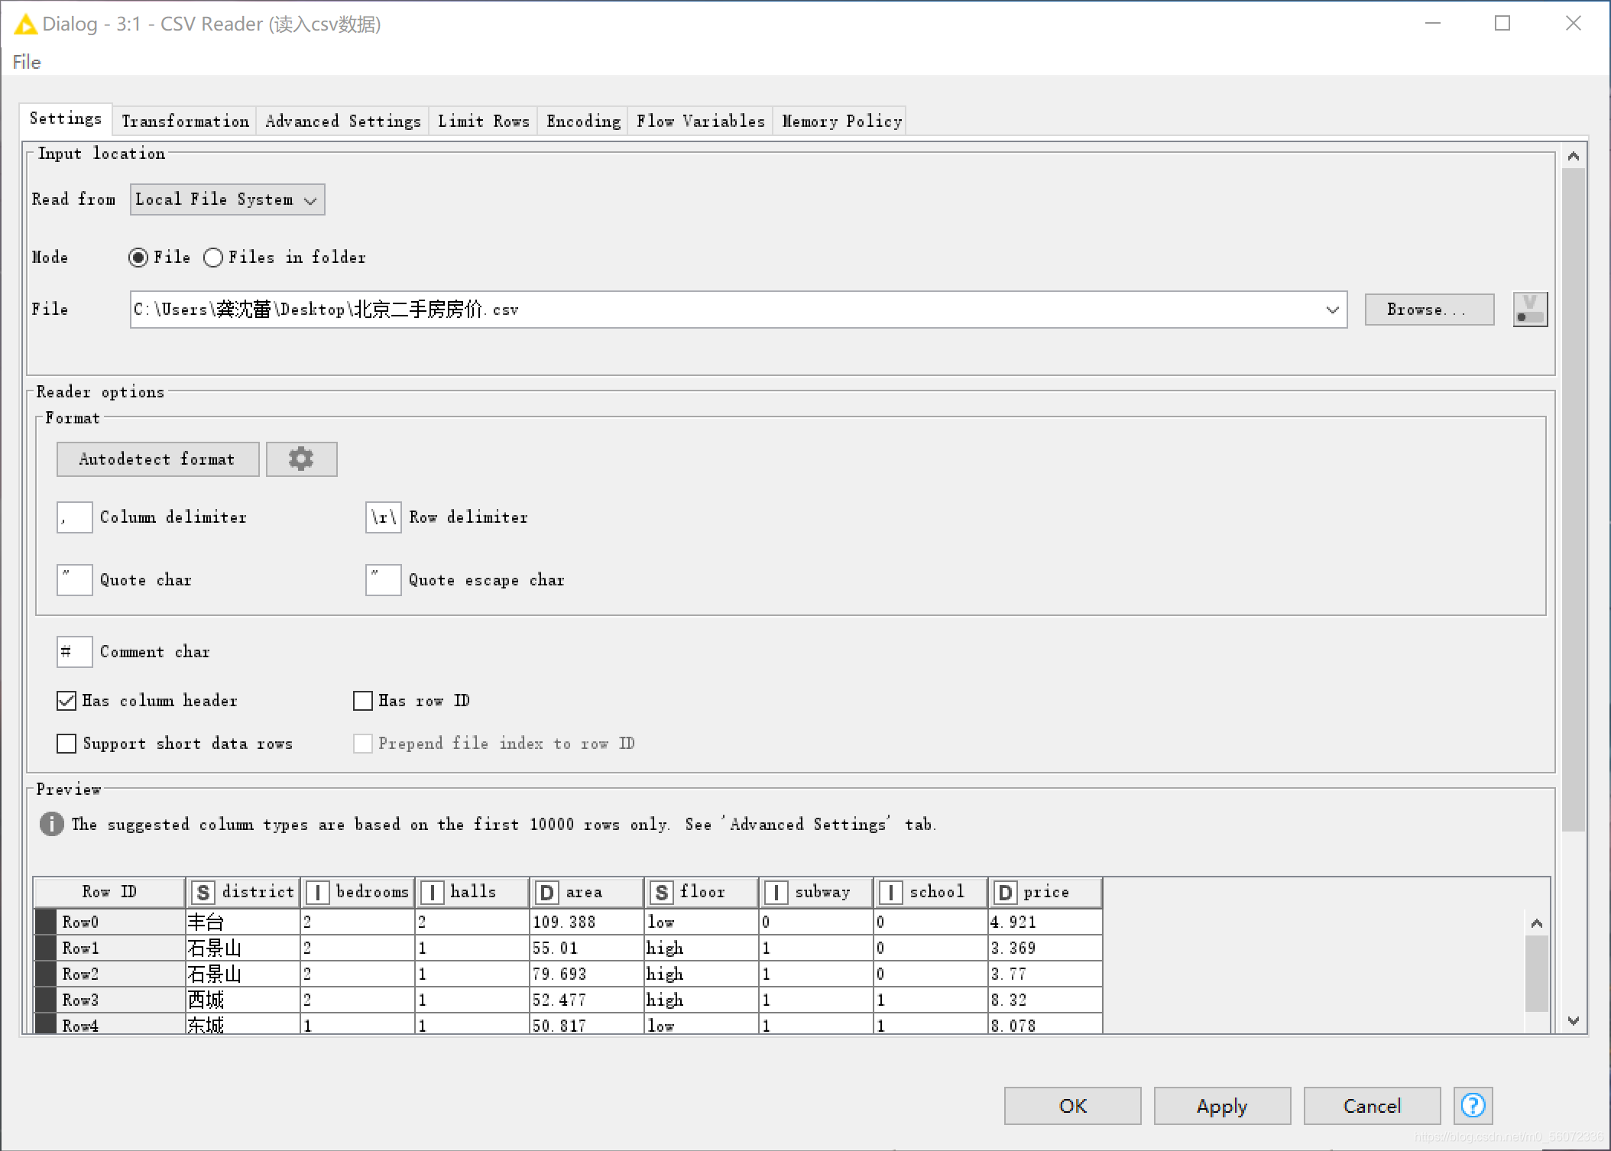Expand file path history dropdown arrow
The width and height of the screenshot is (1611, 1151).
pyautogui.click(x=1332, y=310)
